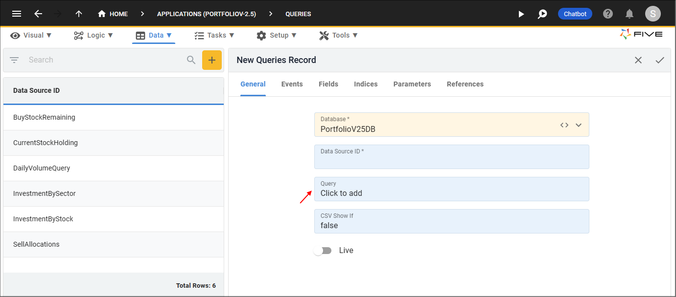Click the notifications bell icon
This screenshot has width=676, height=297.
coord(630,14)
